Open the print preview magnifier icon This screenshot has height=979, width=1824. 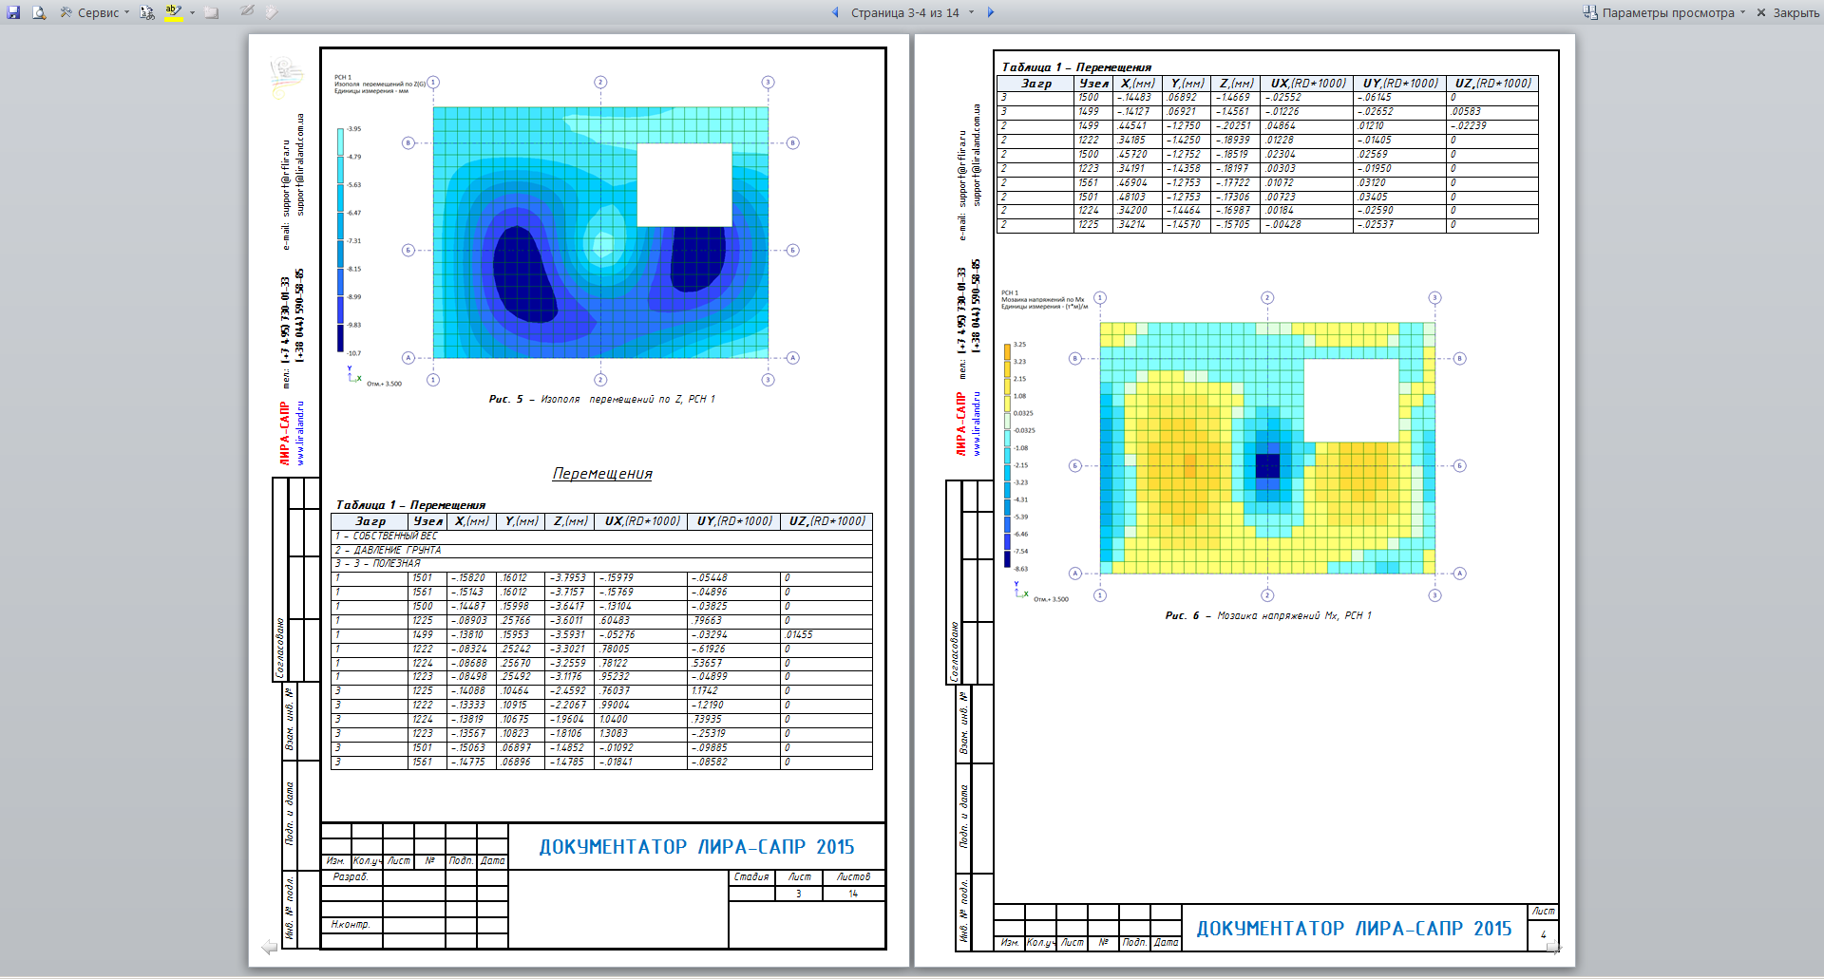coord(39,12)
